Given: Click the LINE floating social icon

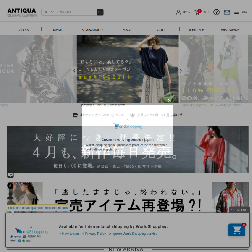Looking at the screenshot, I should (x=10, y=175).
